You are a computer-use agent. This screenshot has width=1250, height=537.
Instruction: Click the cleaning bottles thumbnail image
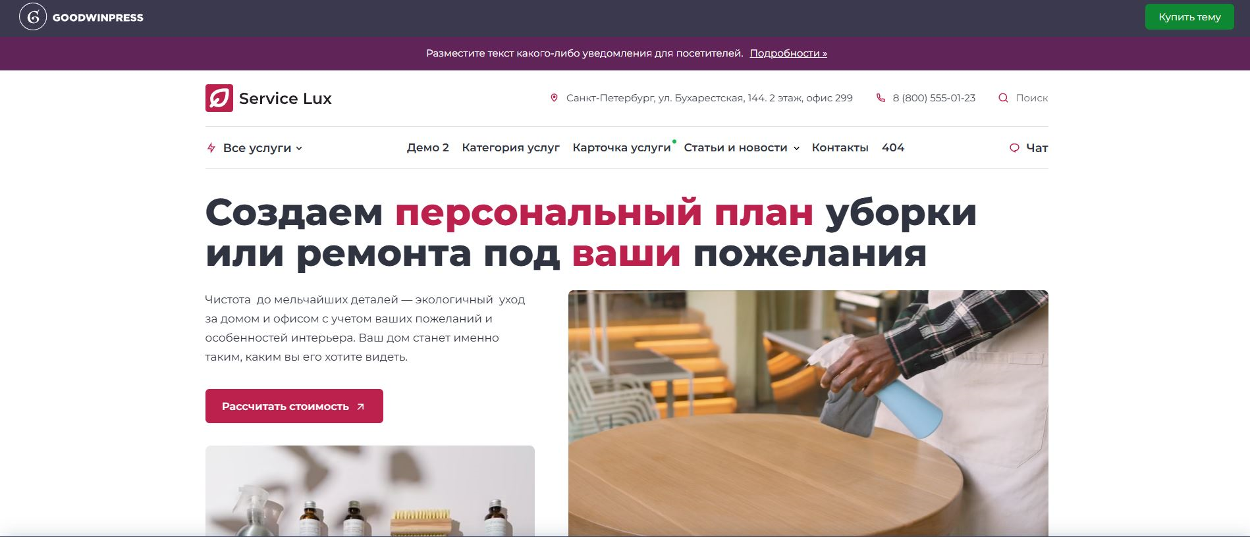370,491
